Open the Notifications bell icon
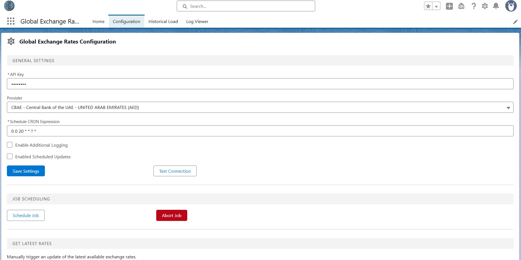The height and width of the screenshot is (260, 521). pos(496,6)
